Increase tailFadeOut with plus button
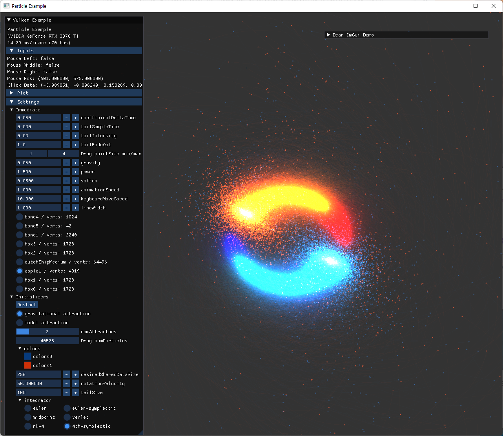 coord(75,145)
